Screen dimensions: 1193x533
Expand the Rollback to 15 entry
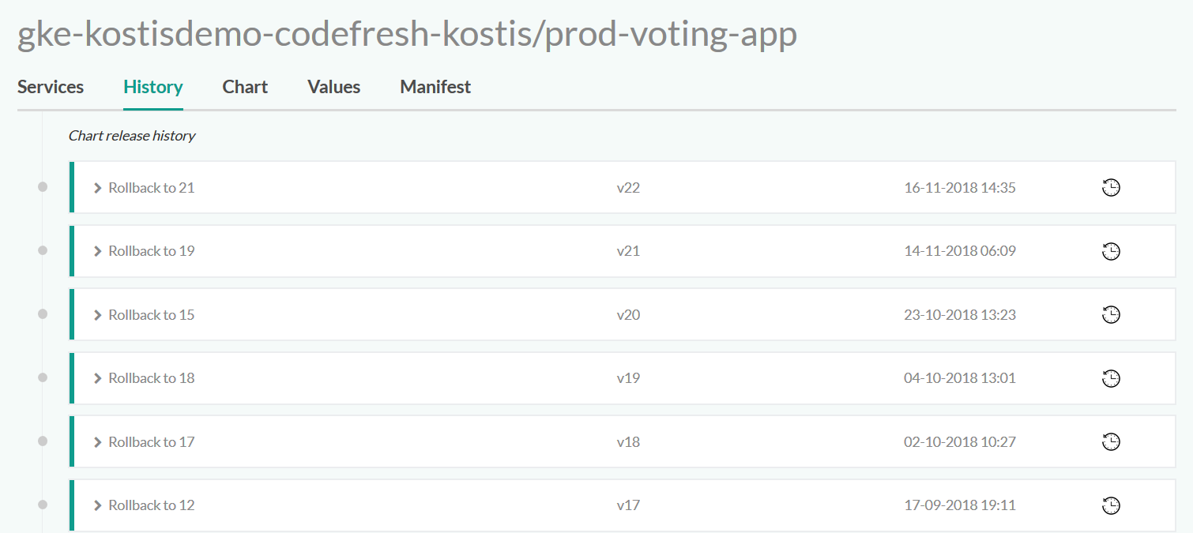click(98, 315)
